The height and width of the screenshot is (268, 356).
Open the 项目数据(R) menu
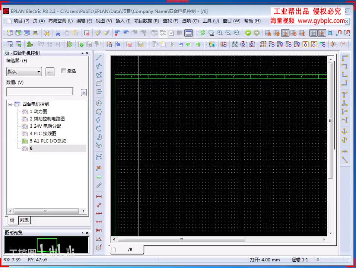coord(146,21)
